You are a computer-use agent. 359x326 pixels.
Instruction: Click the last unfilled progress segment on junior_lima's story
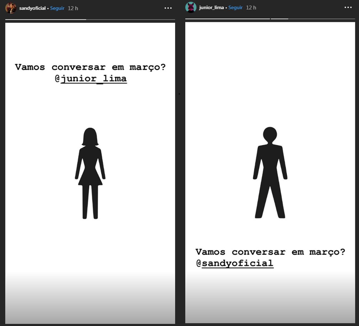pyautogui.click(x=322, y=19)
